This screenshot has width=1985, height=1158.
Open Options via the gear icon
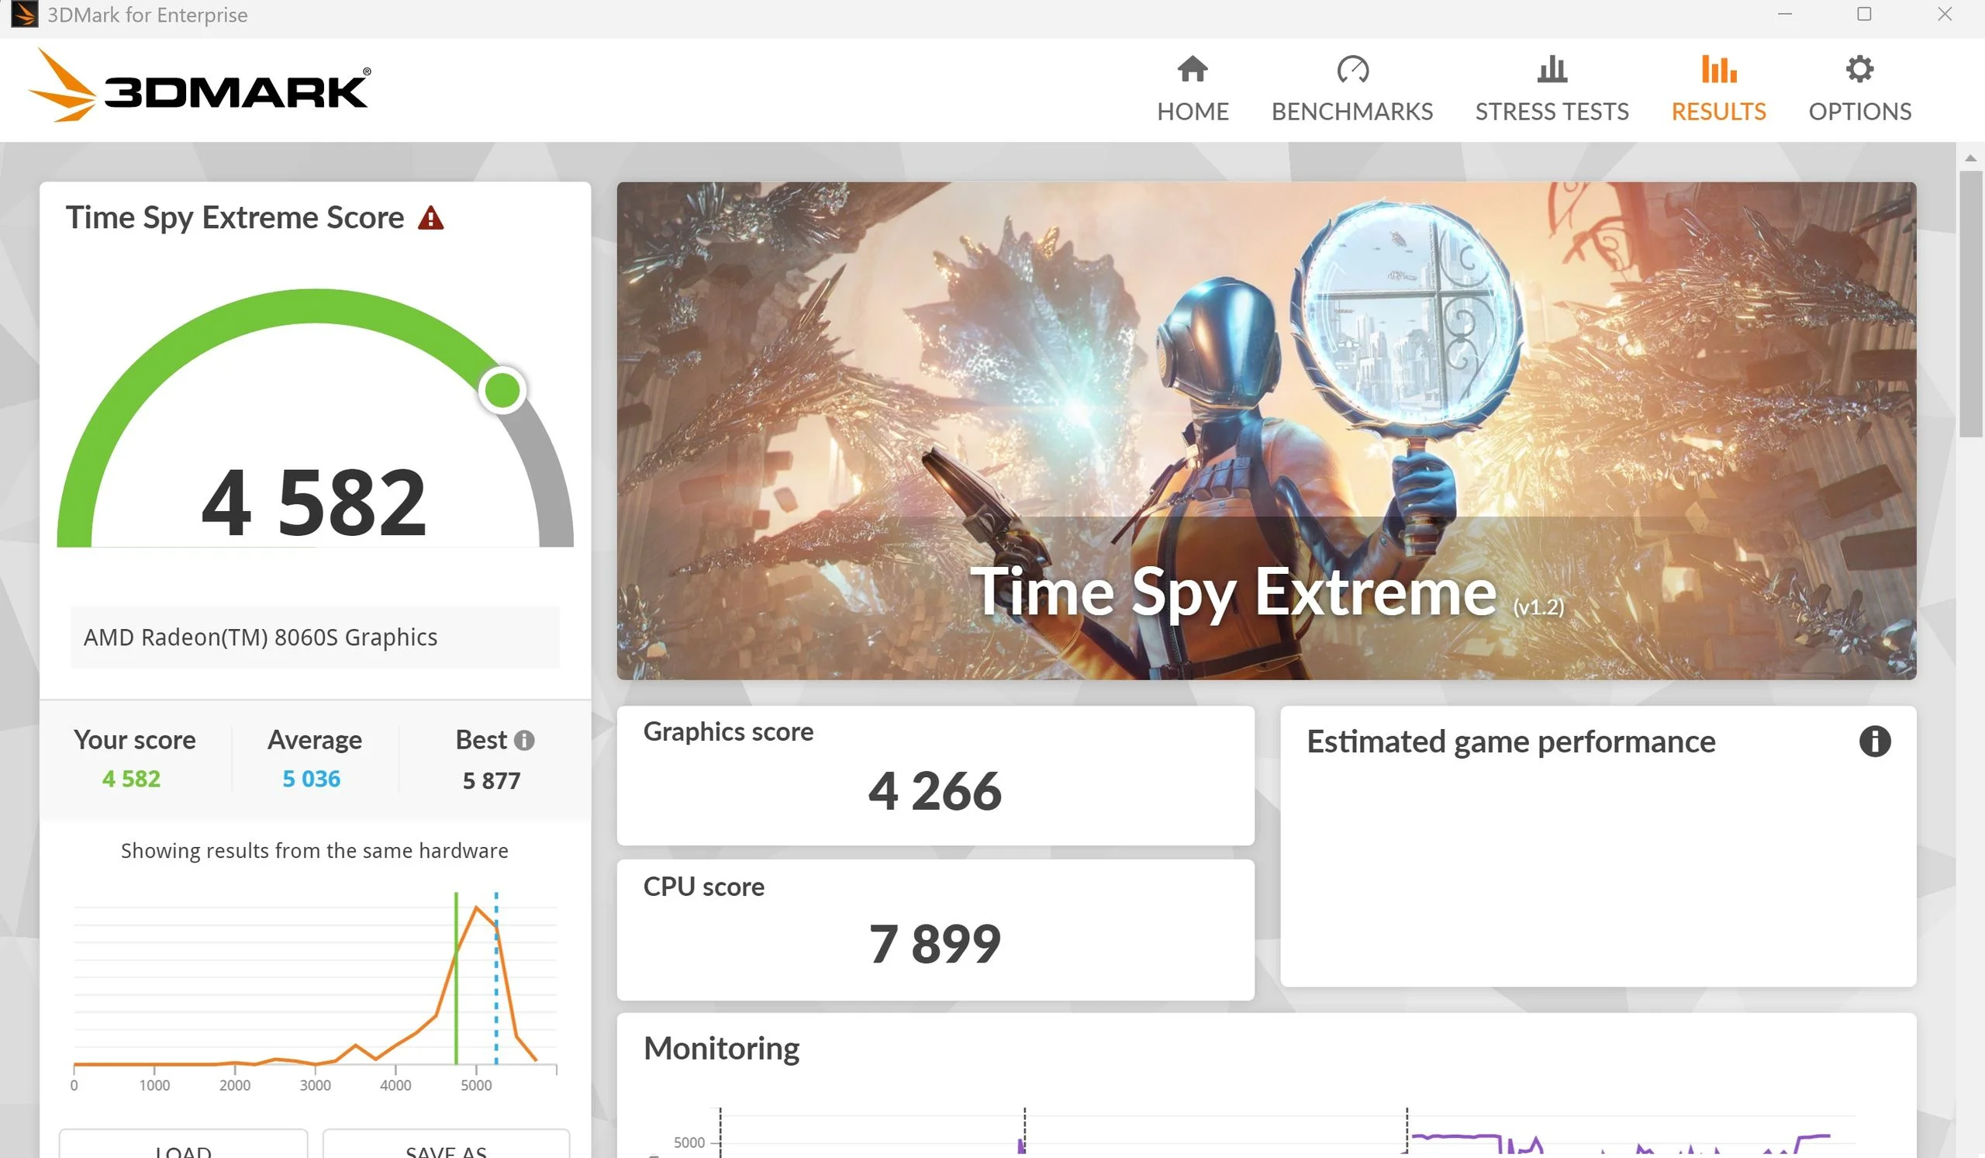click(x=1859, y=69)
